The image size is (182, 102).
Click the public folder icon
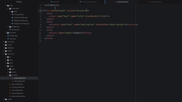point(6,51)
